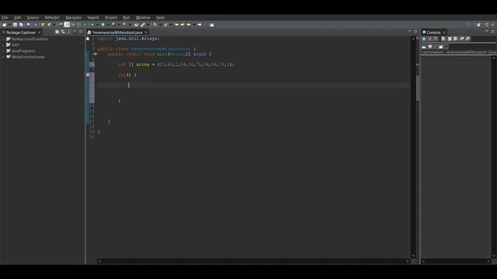The image size is (497, 279).
Task: Click the New file toolbar icon
Action: (x=4, y=25)
